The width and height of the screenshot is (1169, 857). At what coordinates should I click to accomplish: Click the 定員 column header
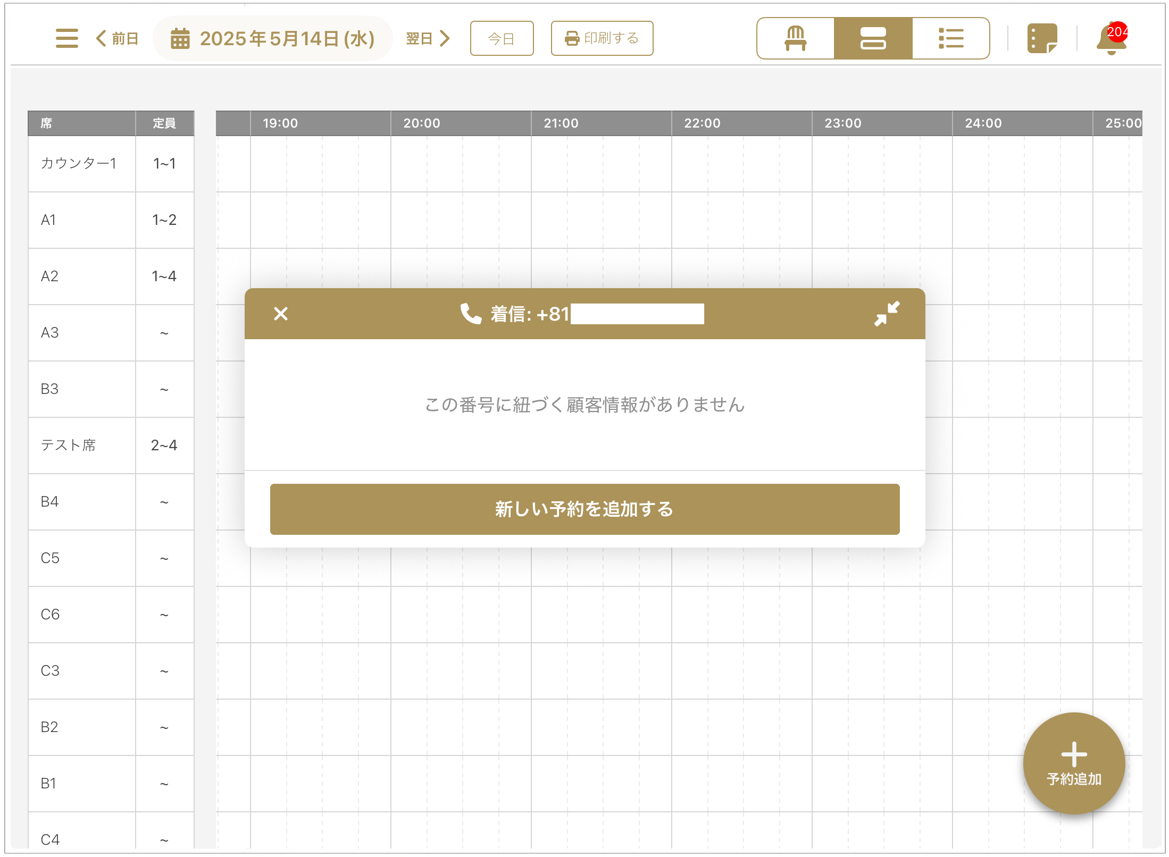(x=165, y=123)
